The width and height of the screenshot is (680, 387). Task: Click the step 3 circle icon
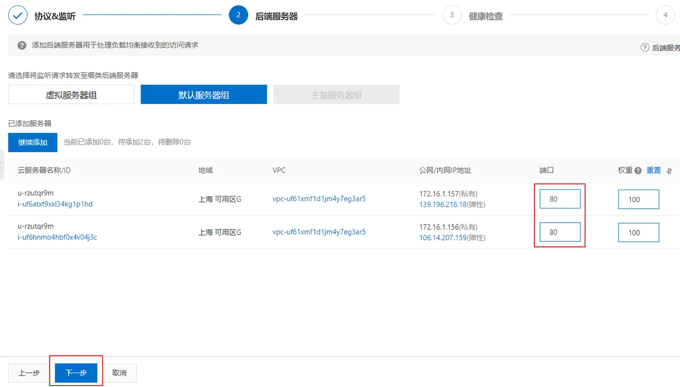(x=452, y=15)
